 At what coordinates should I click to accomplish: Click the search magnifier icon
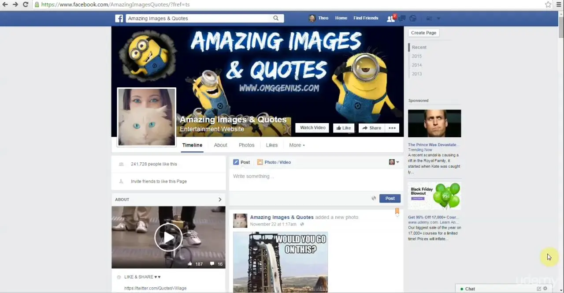coord(276,18)
